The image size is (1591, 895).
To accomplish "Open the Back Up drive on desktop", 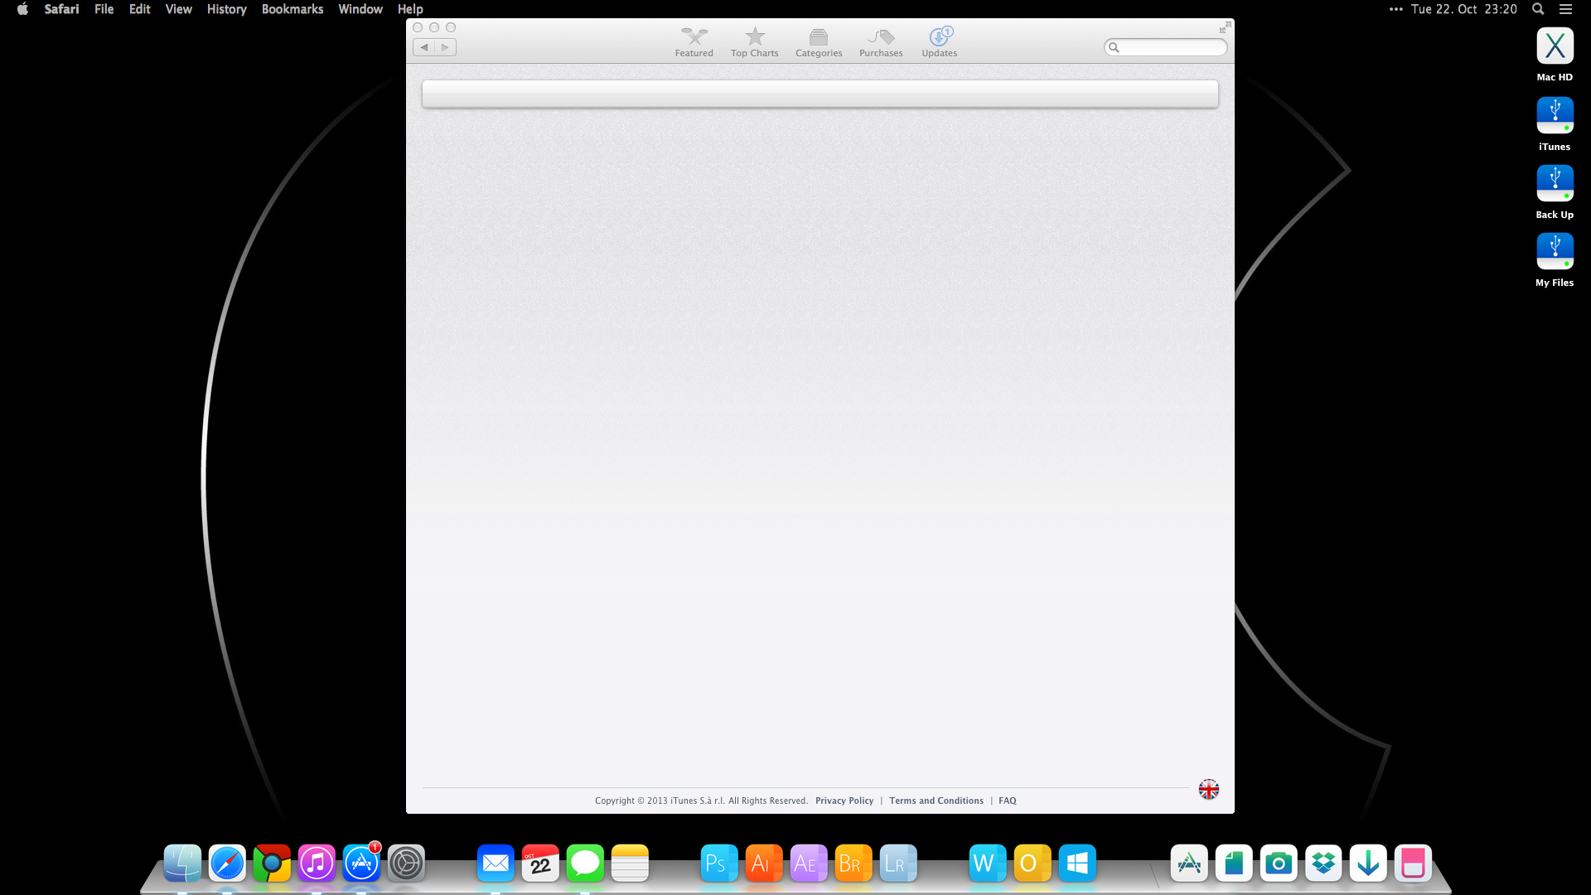I will (1555, 184).
